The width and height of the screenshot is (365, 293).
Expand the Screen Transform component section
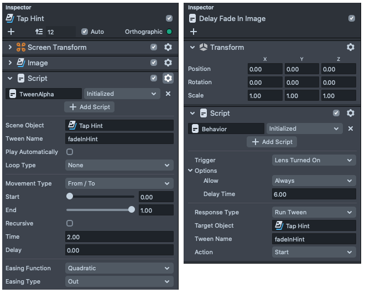tap(10, 48)
